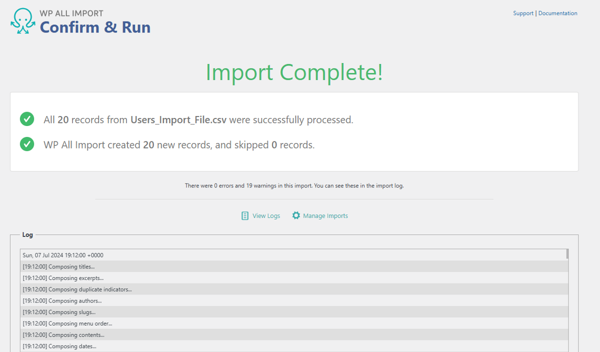Select the 'Composing slugs...' log entry
The image size is (600, 352).
coord(59,312)
